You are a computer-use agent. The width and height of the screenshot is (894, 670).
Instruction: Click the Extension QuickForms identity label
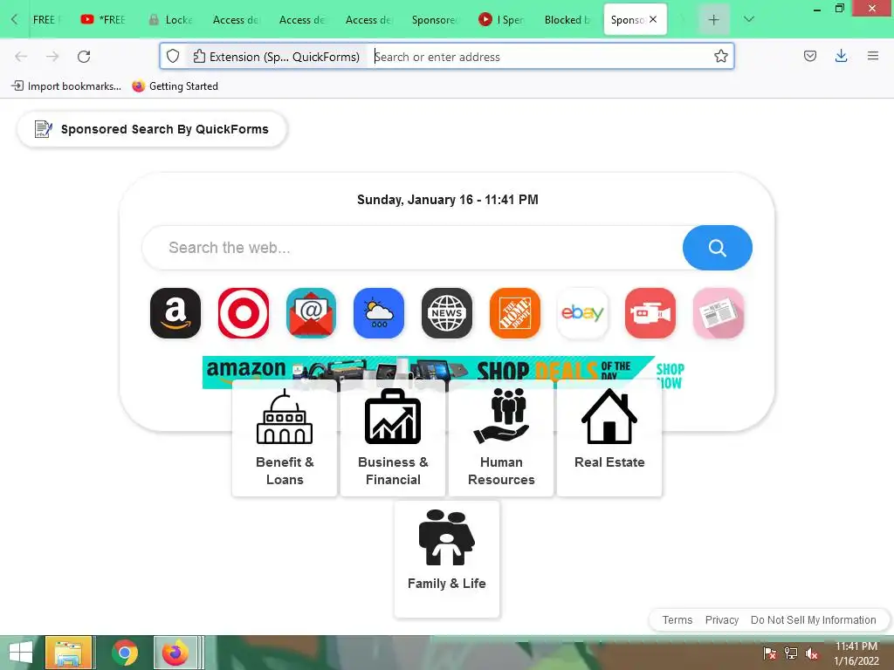pos(277,57)
